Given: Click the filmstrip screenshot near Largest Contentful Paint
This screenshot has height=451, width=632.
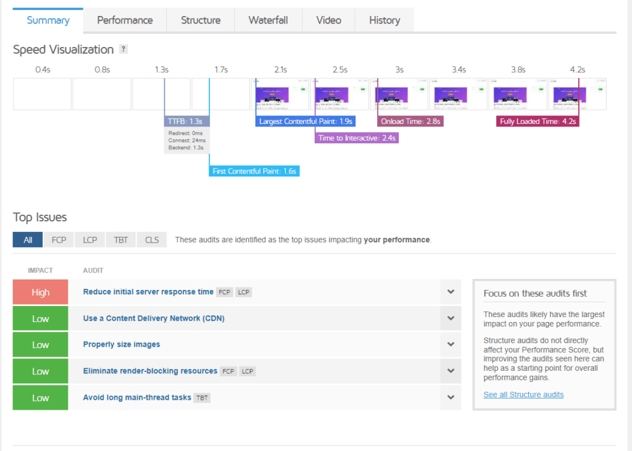Looking at the screenshot, I should pyautogui.click(x=280, y=94).
